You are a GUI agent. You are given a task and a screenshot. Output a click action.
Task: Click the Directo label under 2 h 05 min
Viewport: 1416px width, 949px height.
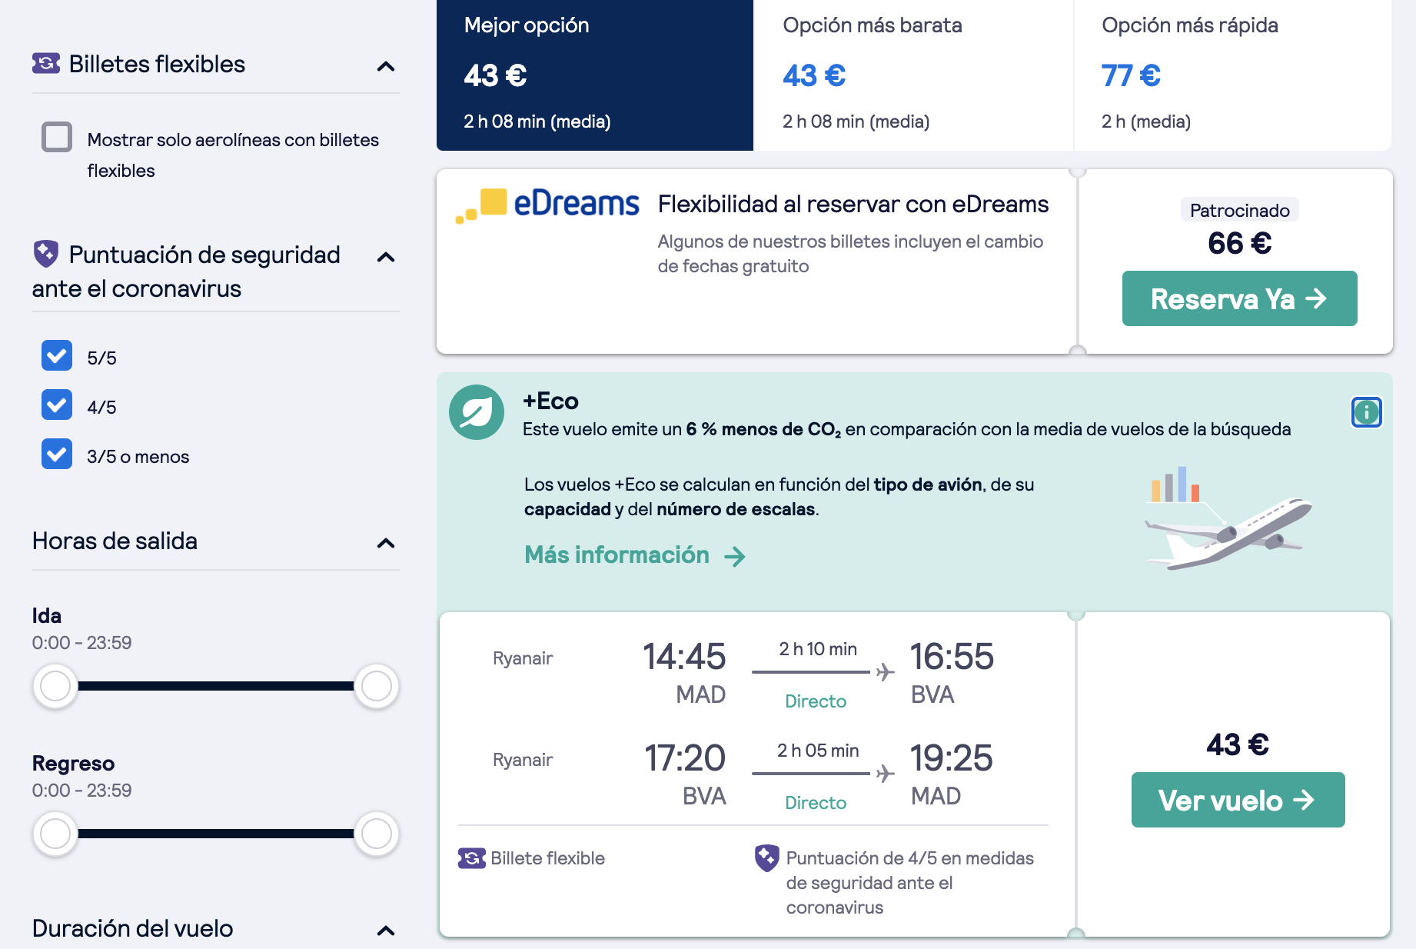[815, 803]
